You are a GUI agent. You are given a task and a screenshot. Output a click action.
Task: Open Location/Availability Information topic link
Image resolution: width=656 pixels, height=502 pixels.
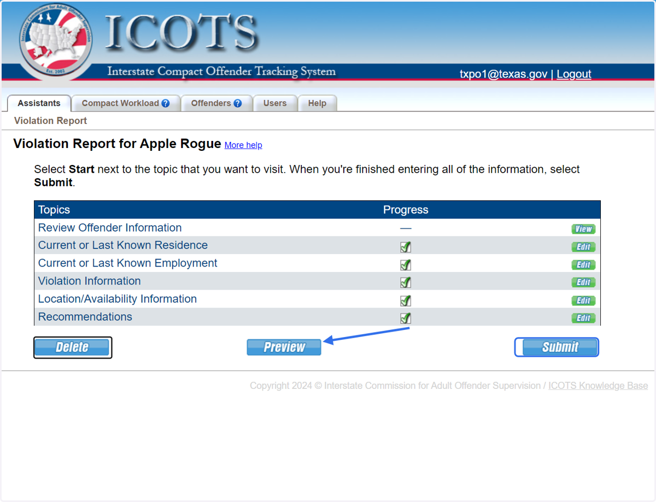(x=118, y=299)
